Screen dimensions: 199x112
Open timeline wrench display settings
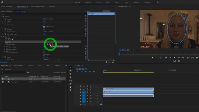pos(94,72)
